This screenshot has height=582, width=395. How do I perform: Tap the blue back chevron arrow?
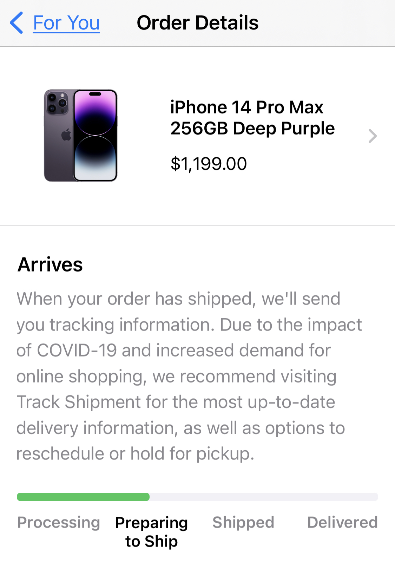point(17,23)
